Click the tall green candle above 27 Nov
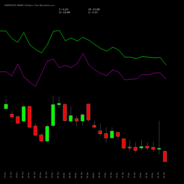The height and width of the screenshot is (184, 184). coord(53,115)
